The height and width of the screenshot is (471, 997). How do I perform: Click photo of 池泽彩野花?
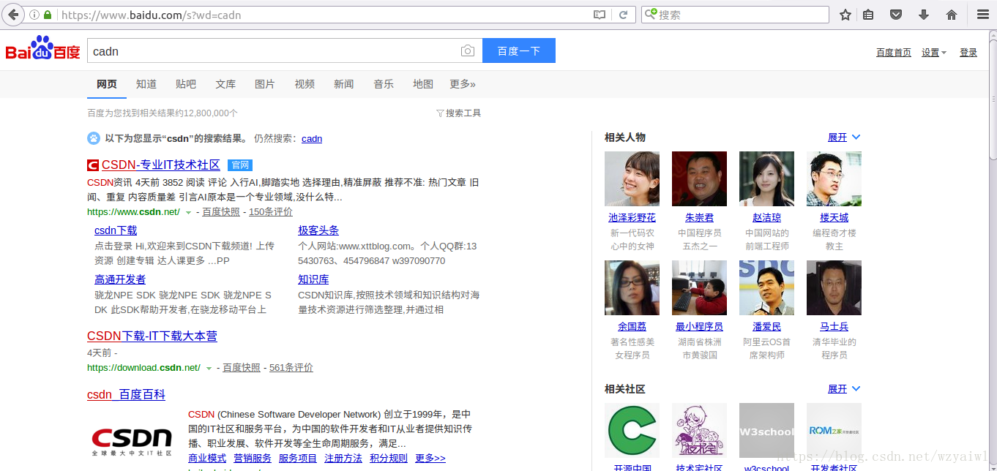click(632, 178)
